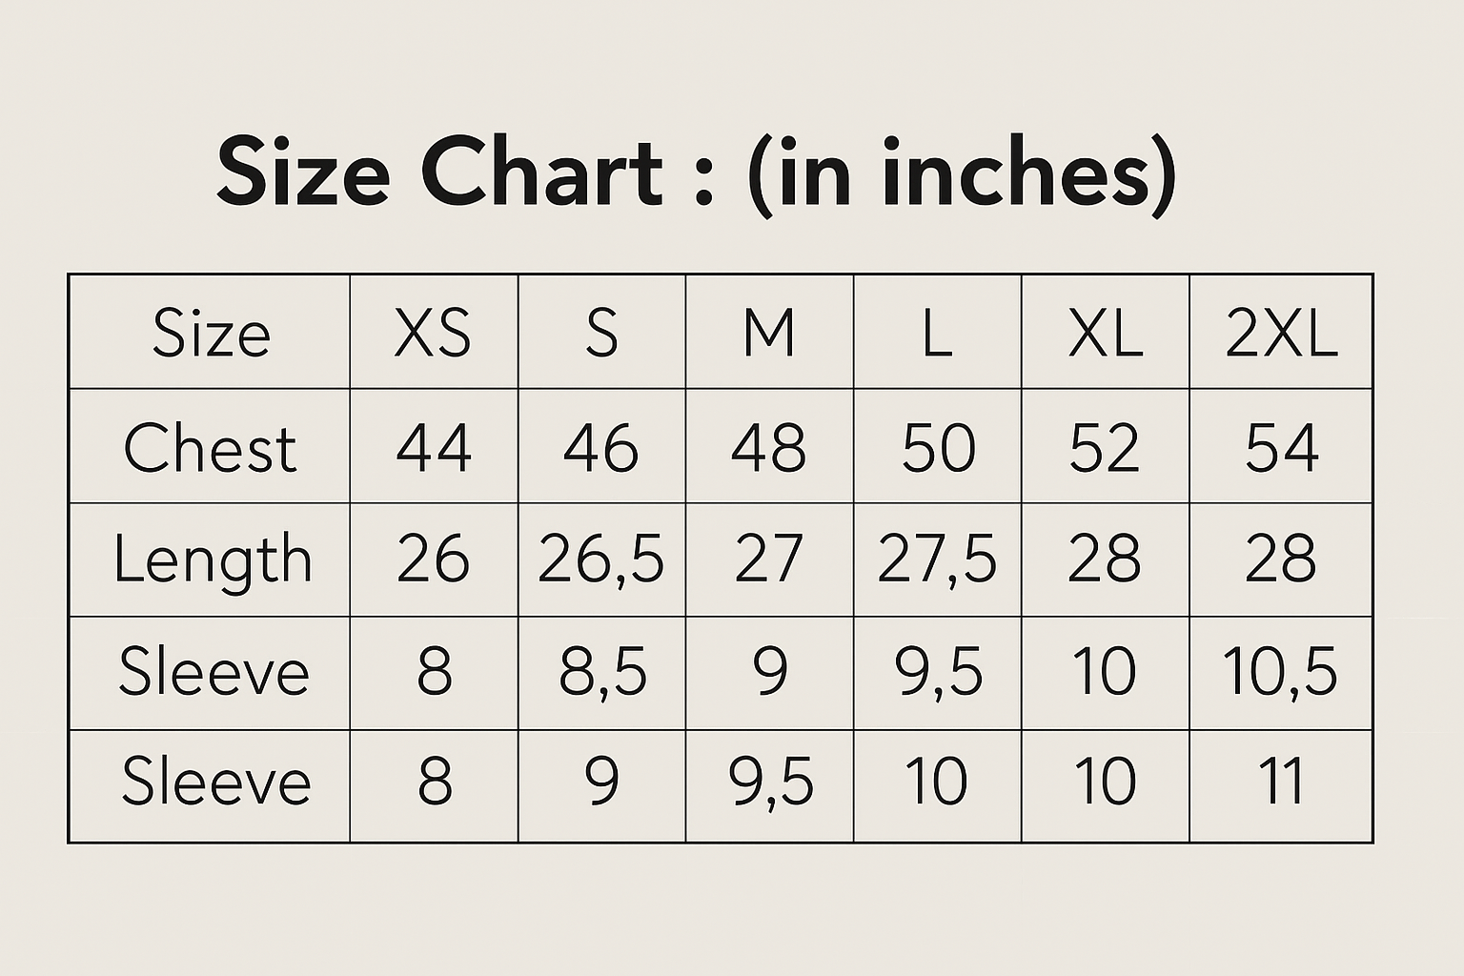Select the M size column header
1464x976 pixels.
[x=769, y=333]
